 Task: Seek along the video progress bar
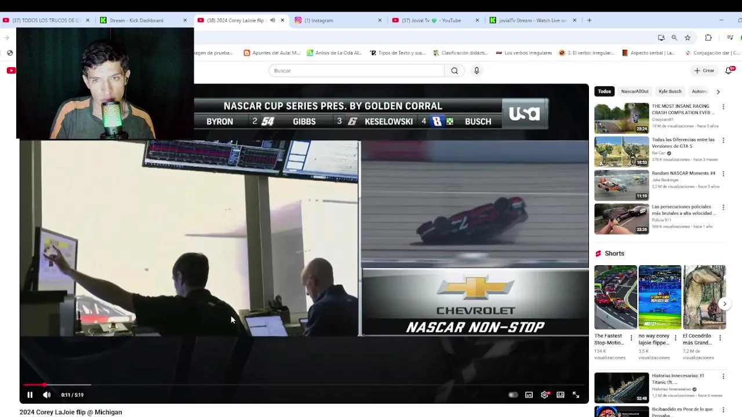(x=304, y=385)
